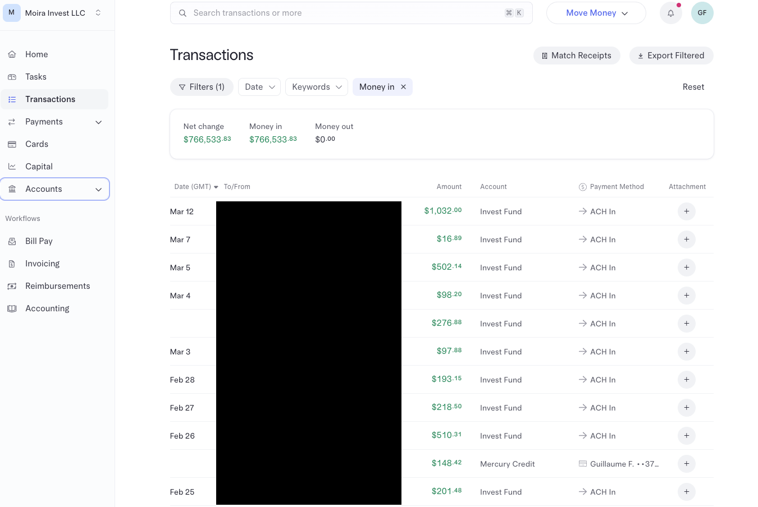Screen dimensions: 758x507
Task: Expand the Accounts submenu
Action: (99, 190)
